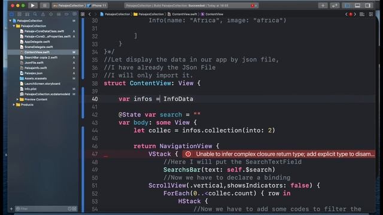
Task: Click the red error badge in activity bar
Action: 253,5
